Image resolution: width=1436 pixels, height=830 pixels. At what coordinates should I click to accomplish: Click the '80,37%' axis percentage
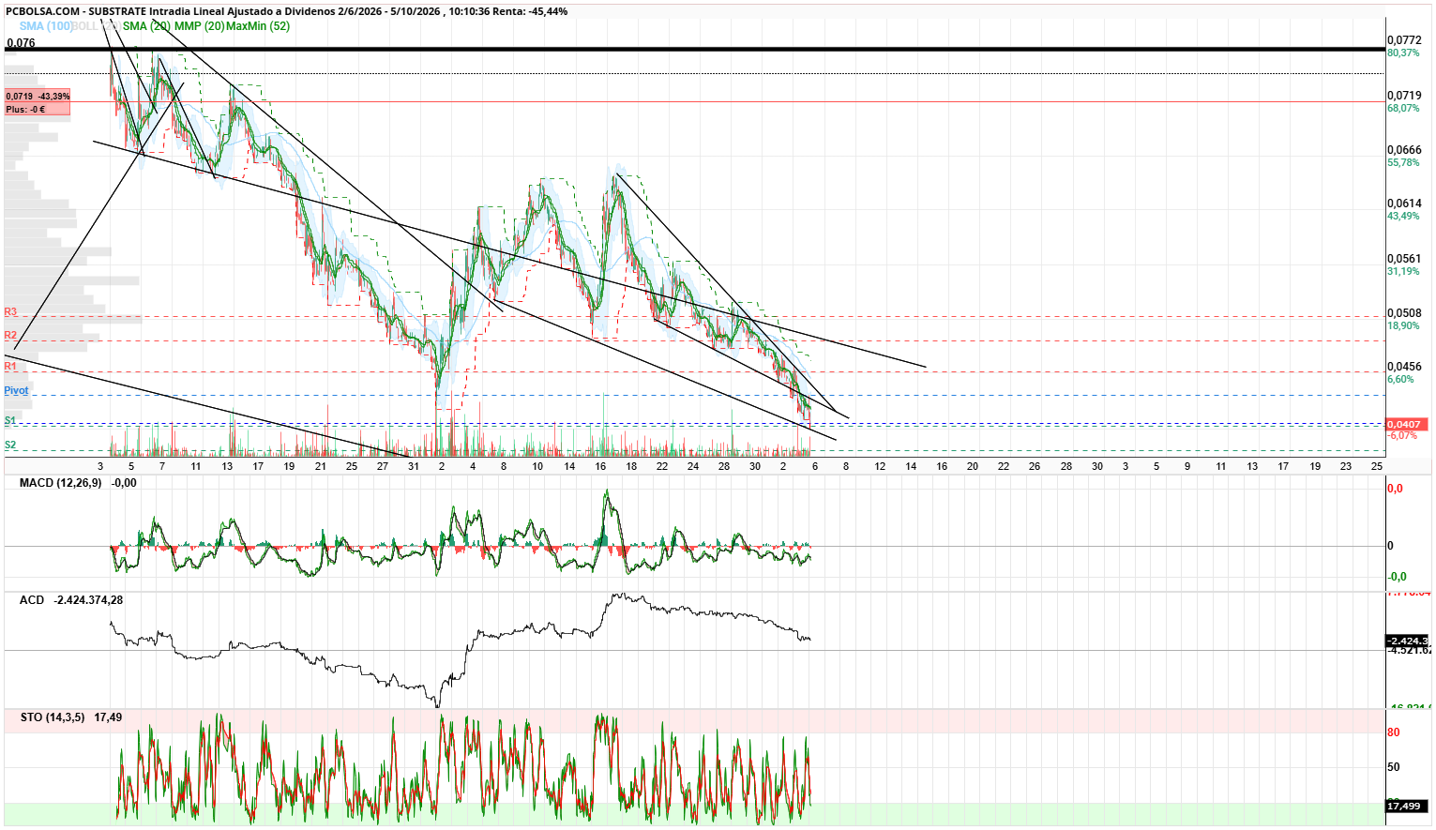click(1403, 53)
